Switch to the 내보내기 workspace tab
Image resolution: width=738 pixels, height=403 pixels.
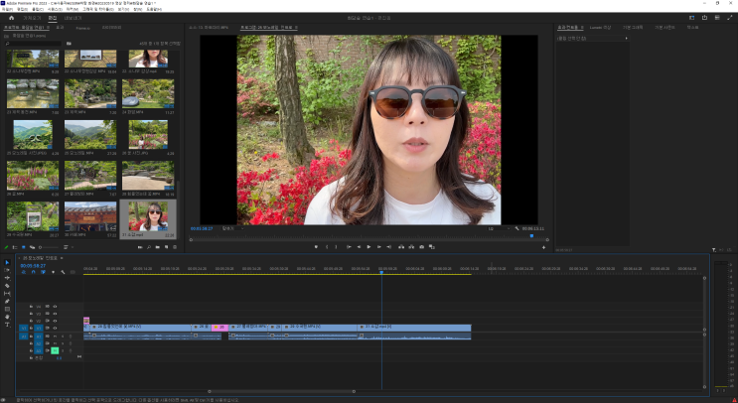73,18
